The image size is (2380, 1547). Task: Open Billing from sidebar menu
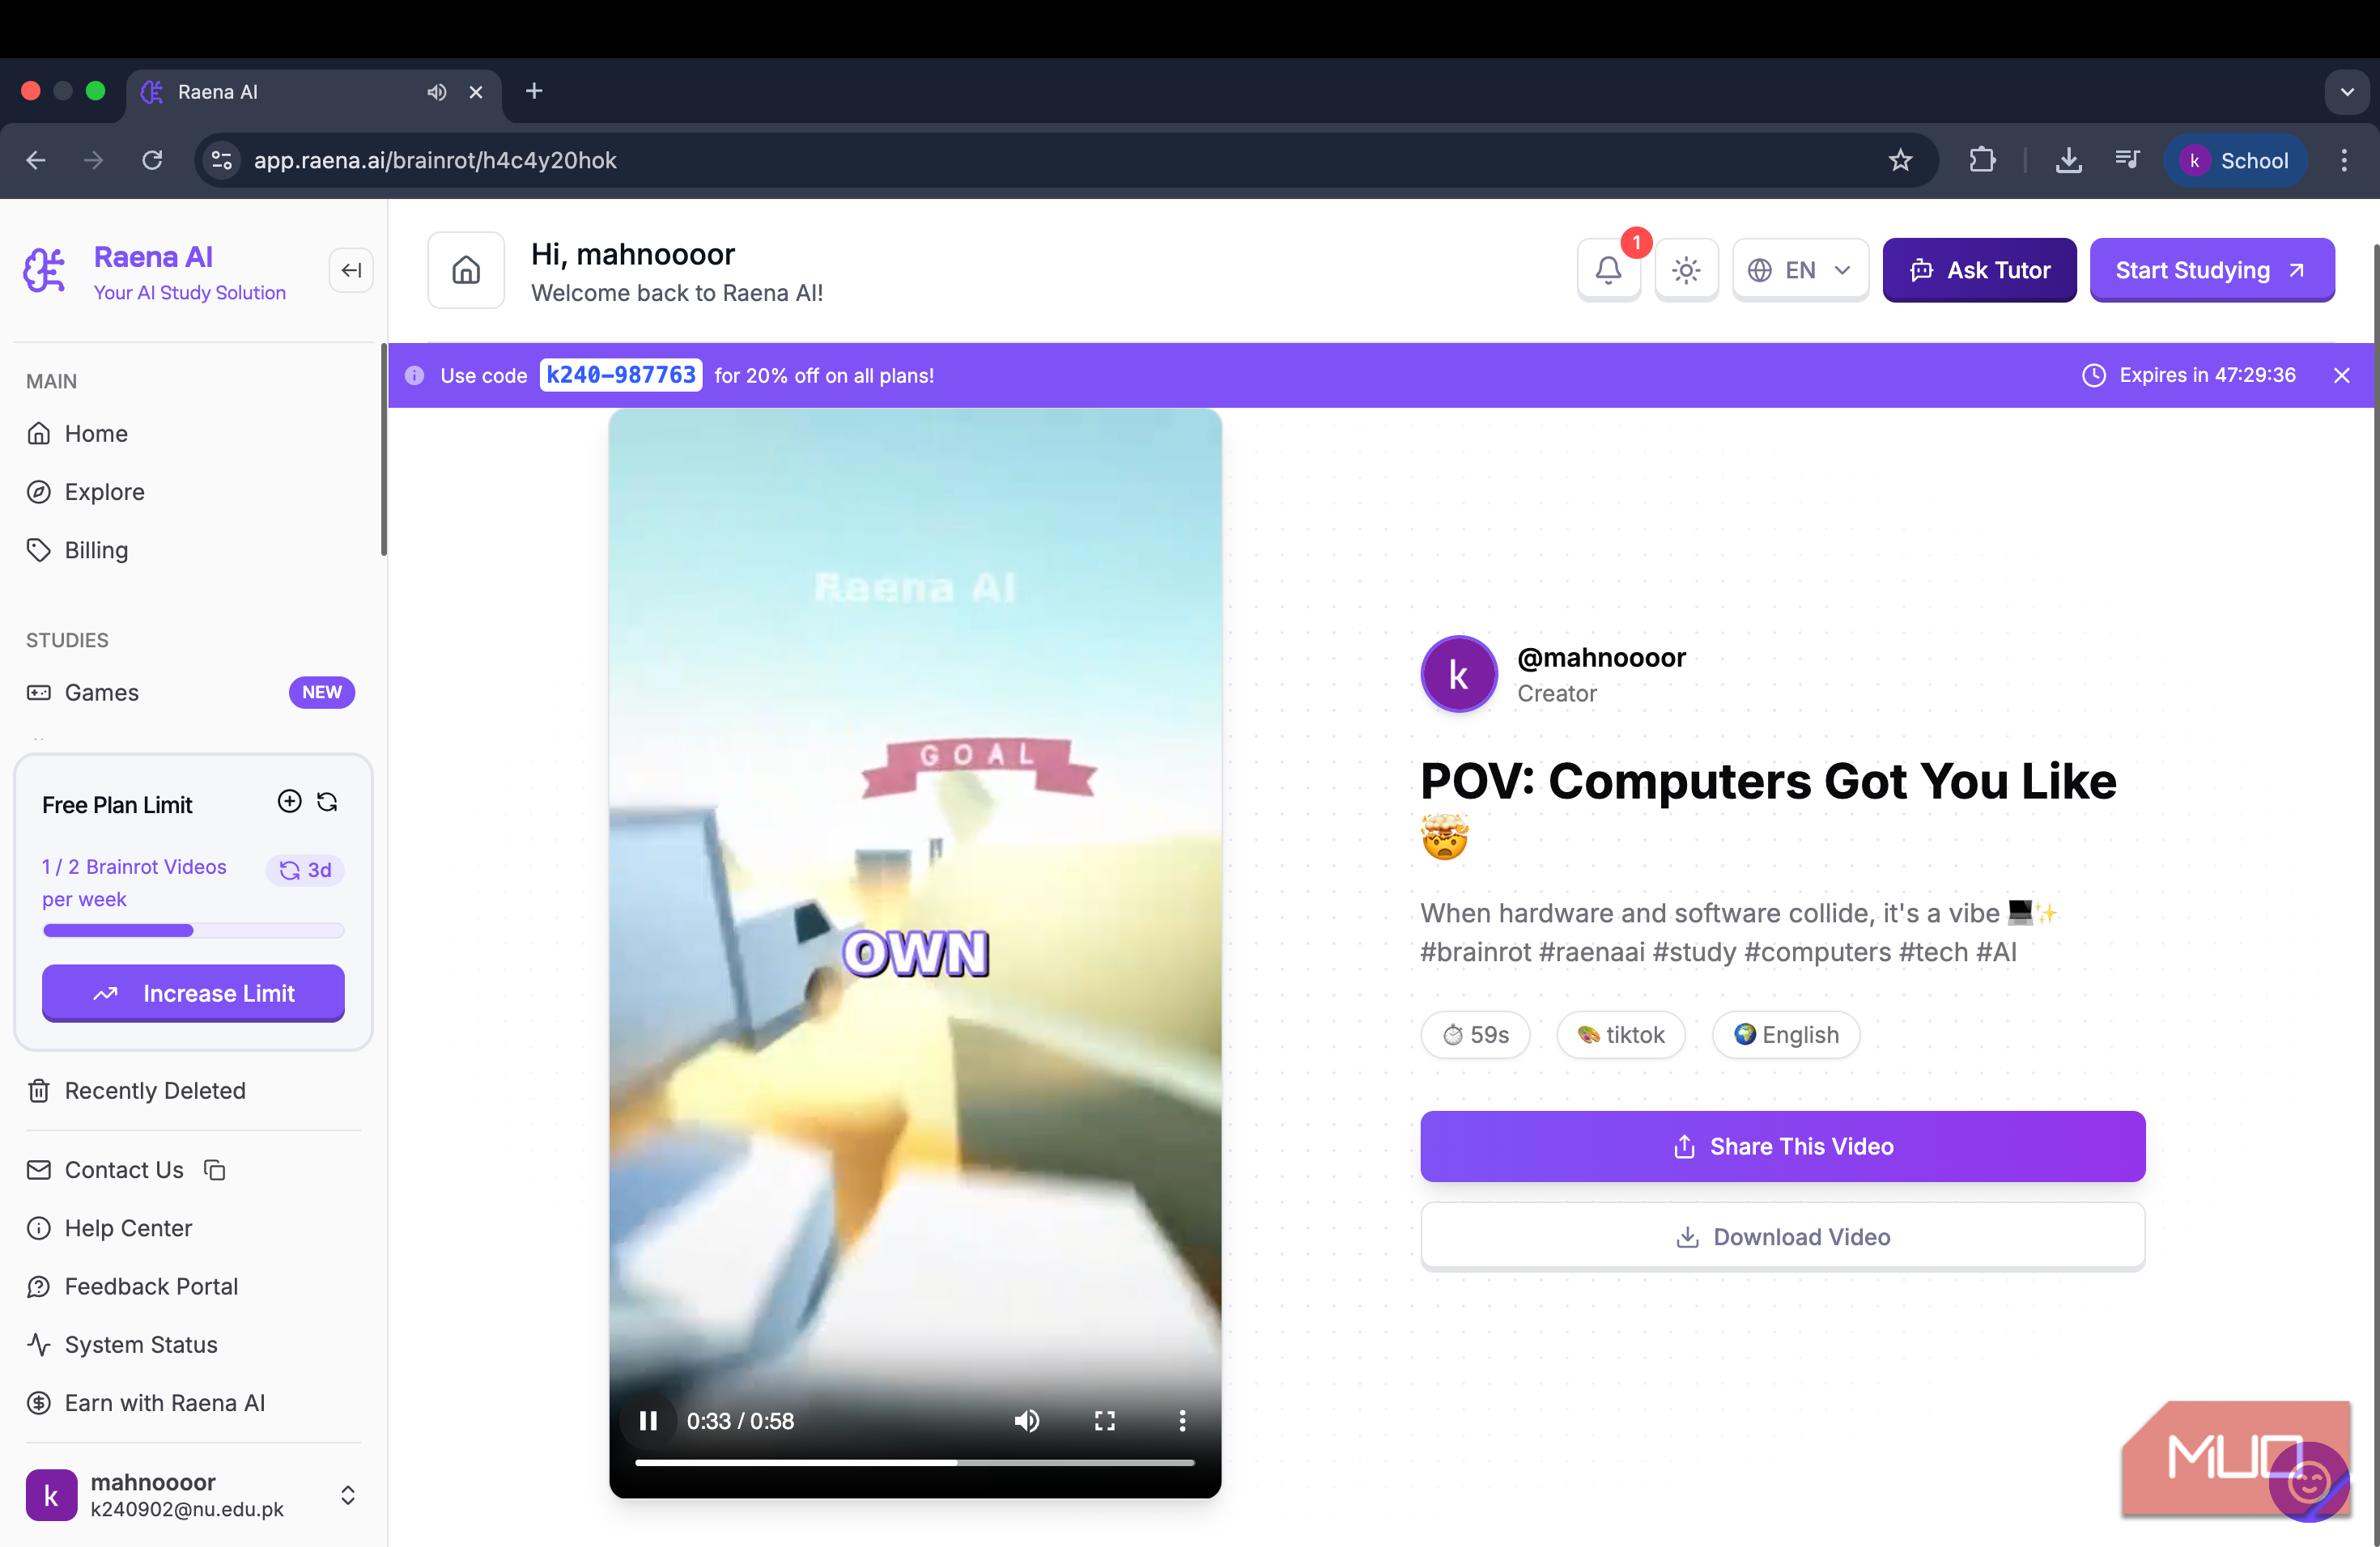96,549
